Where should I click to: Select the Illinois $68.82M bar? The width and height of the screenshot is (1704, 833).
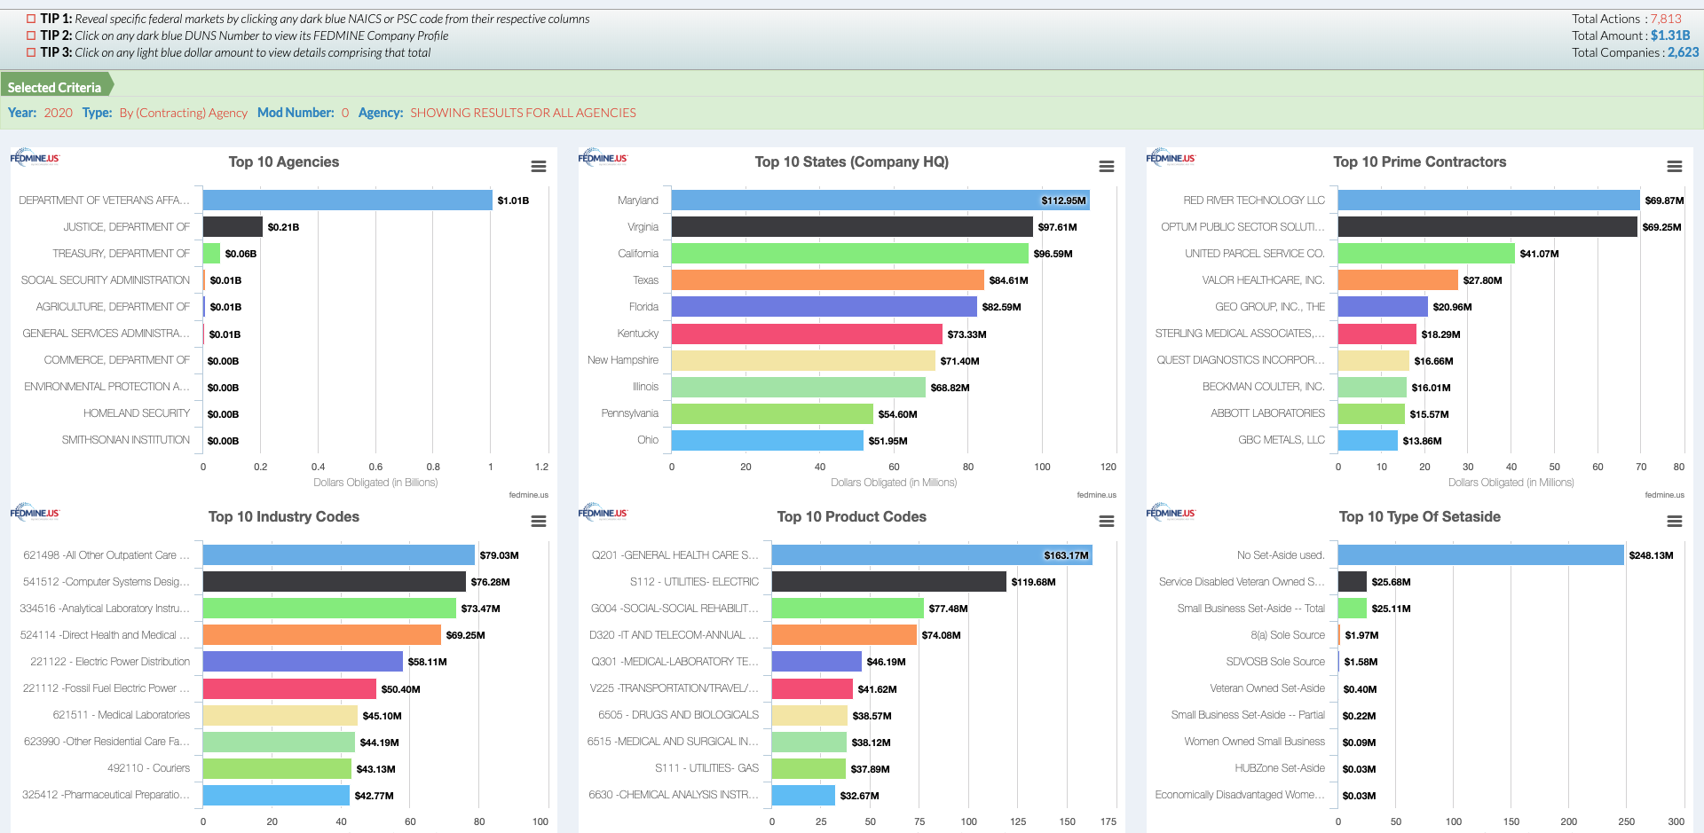click(799, 387)
